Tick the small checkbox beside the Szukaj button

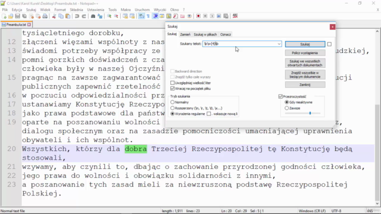pos(329,44)
